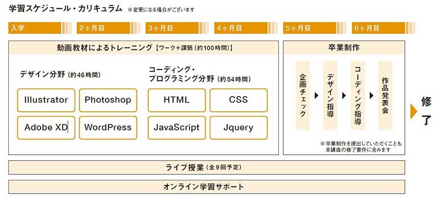Select the 企画チェック vertical step
440x209 pixels.
pyautogui.click(x=303, y=95)
